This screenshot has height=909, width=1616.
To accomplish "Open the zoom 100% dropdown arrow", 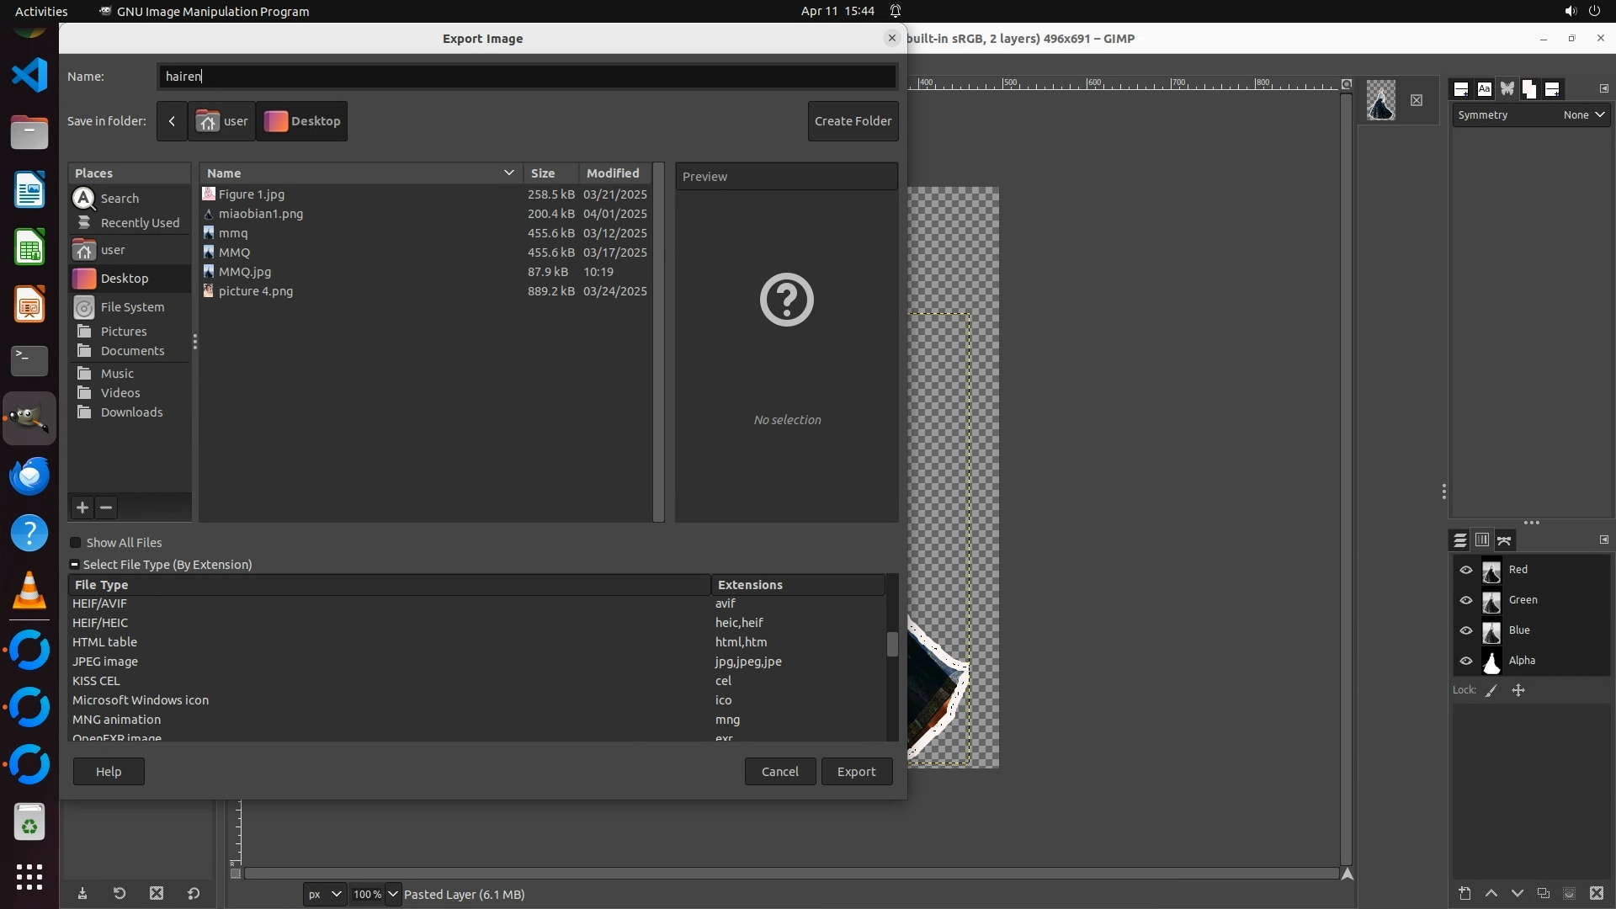I will click(393, 894).
